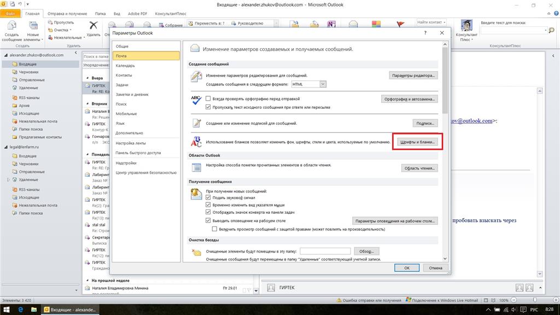This screenshot has height=315, width=560.
Task: Open the Найти контакт dropdown
Action: click(444, 22)
